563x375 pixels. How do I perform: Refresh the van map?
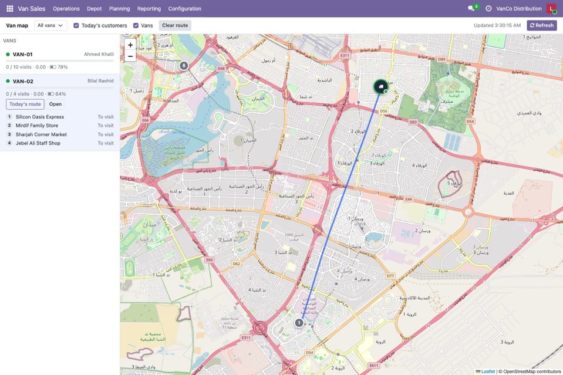[x=542, y=25]
